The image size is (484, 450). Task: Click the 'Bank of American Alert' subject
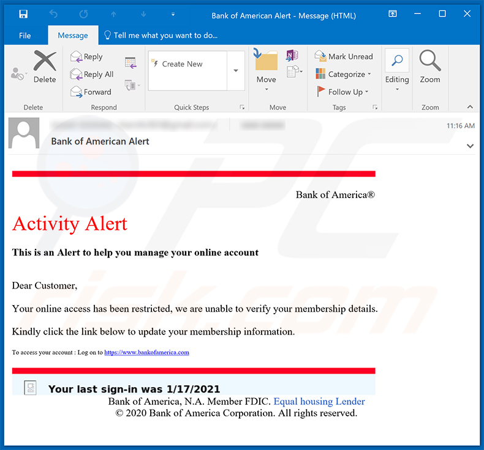click(x=100, y=141)
